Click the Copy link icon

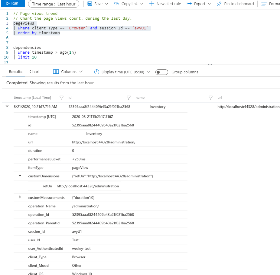(x=117, y=4)
